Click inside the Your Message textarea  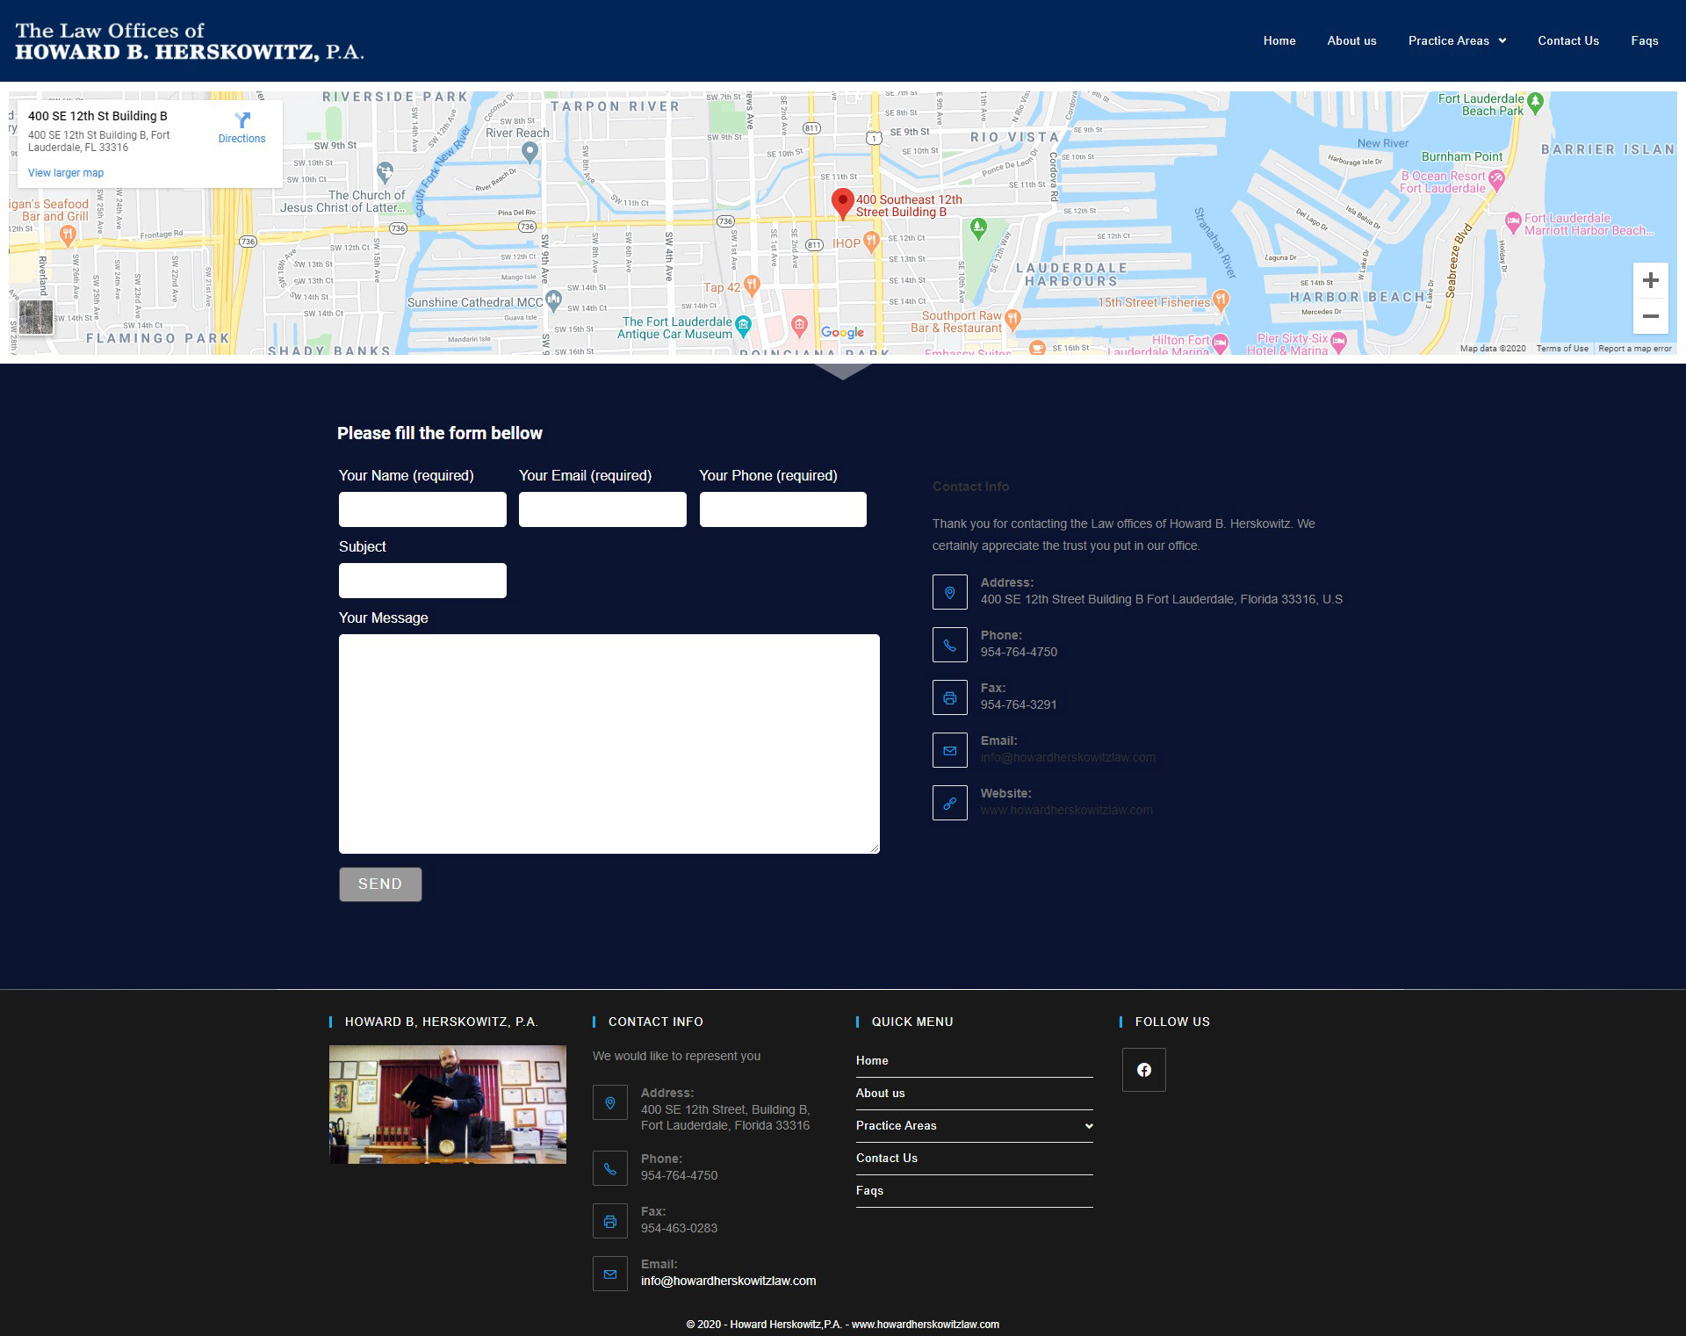coord(609,743)
